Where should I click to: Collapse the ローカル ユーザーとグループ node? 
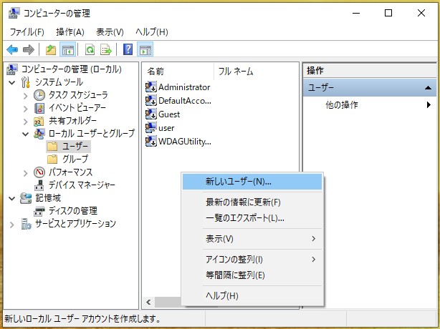pyautogui.click(x=26, y=134)
